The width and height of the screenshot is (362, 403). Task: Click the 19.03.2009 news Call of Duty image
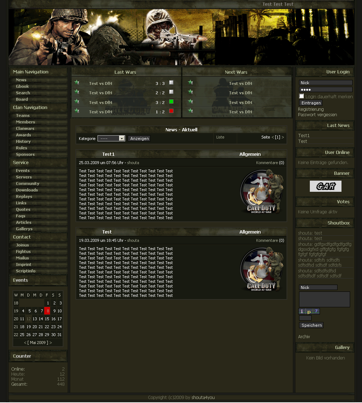262,269
